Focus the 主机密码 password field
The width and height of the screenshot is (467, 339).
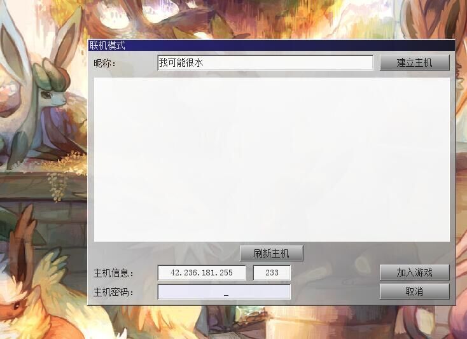point(224,292)
